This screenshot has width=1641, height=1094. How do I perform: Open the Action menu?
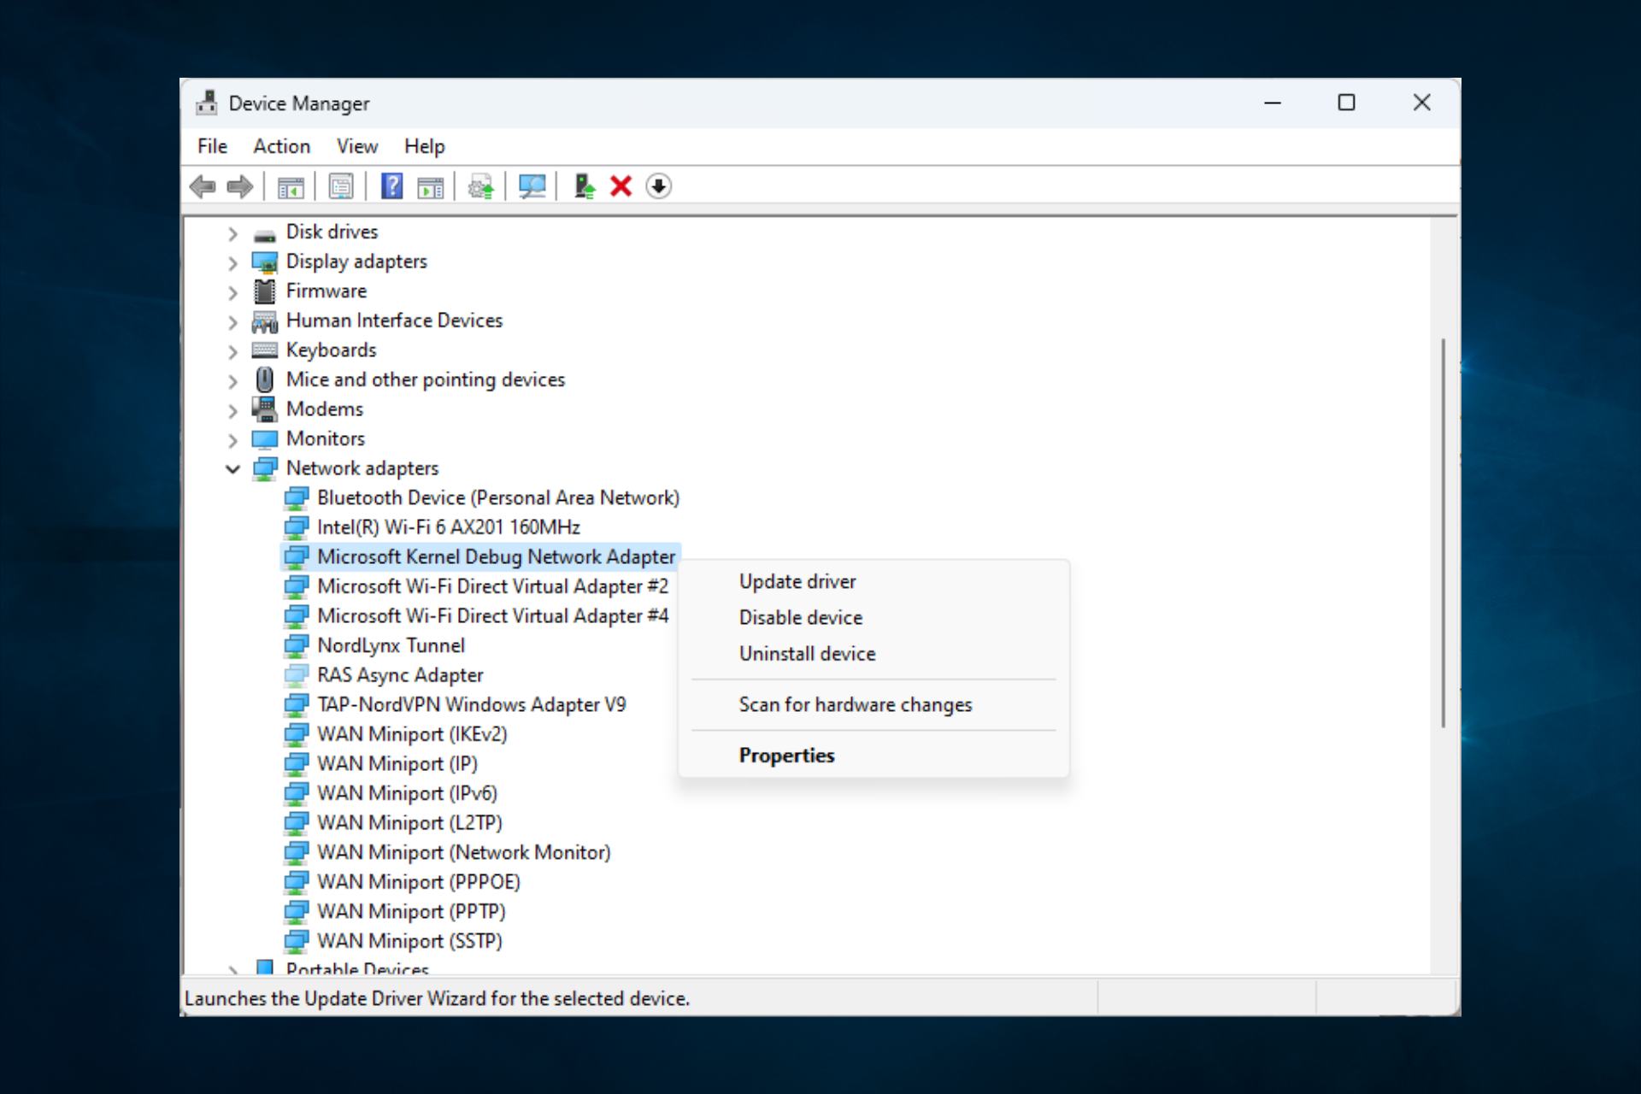281,146
